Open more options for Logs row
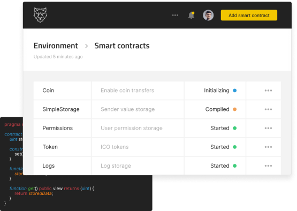This screenshot has width=297, height=211. (x=268, y=165)
